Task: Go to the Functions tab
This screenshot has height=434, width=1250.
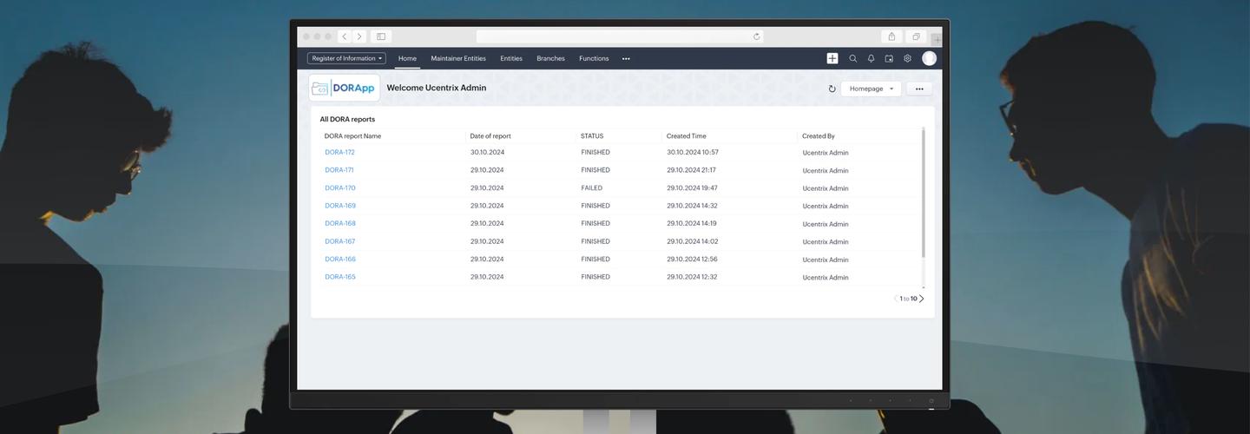Action: [x=594, y=58]
